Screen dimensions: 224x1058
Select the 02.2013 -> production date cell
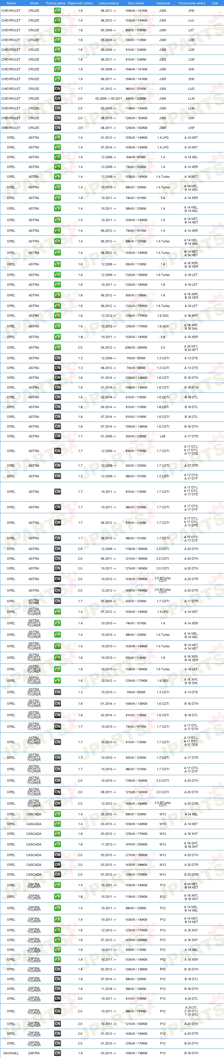(x=109, y=969)
